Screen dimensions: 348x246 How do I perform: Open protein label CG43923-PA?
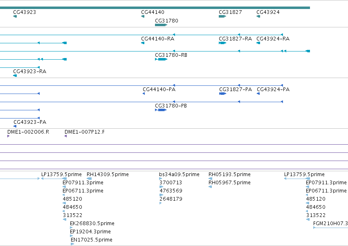(x=30, y=122)
